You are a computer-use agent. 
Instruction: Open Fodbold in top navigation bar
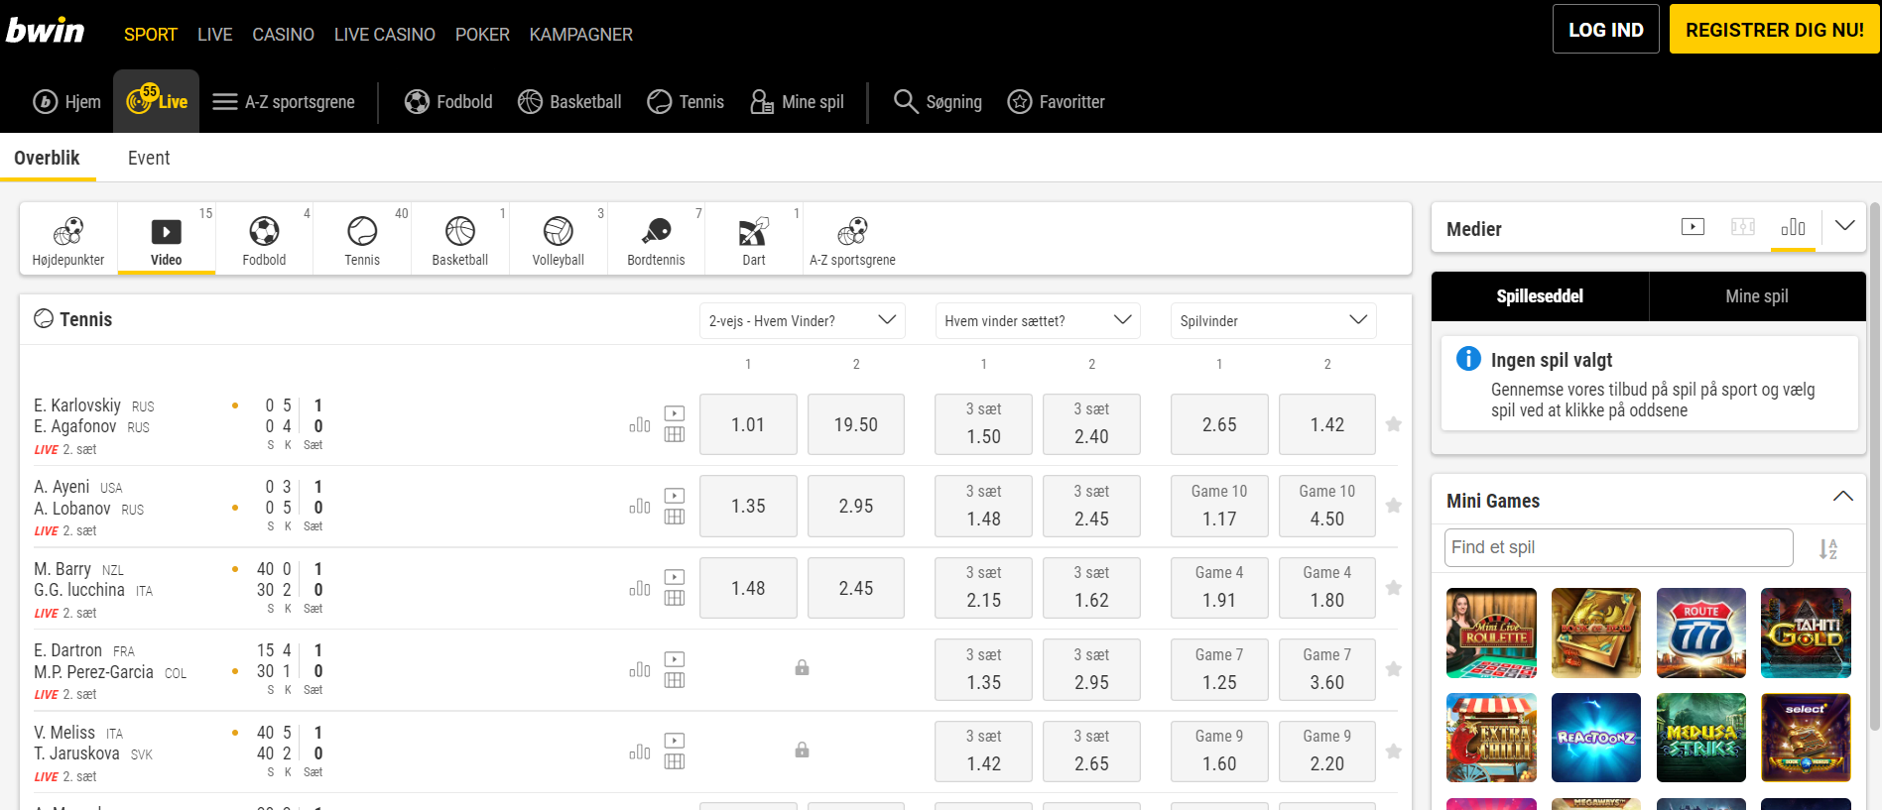point(448,101)
